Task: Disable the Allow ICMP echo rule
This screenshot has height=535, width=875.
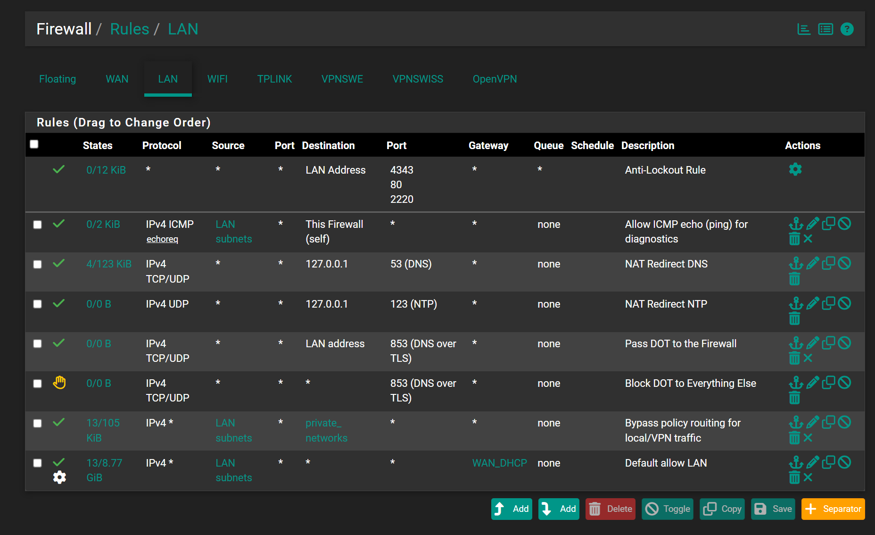Action: pyautogui.click(x=844, y=224)
